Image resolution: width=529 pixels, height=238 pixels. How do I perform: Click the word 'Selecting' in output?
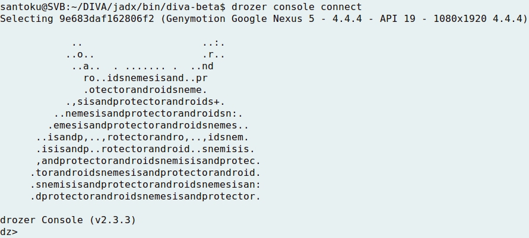(x=27, y=18)
